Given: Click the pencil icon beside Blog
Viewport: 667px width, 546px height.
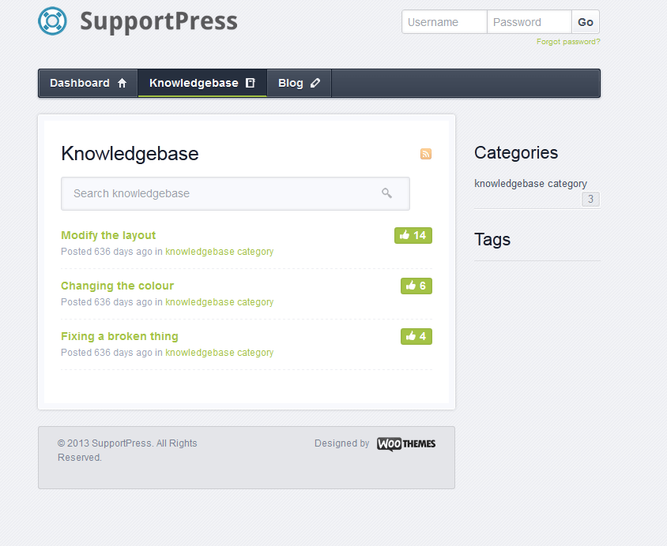Looking at the screenshot, I should tap(315, 83).
